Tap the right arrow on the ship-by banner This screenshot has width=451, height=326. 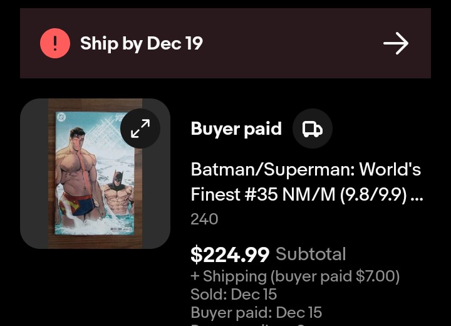pos(396,43)
